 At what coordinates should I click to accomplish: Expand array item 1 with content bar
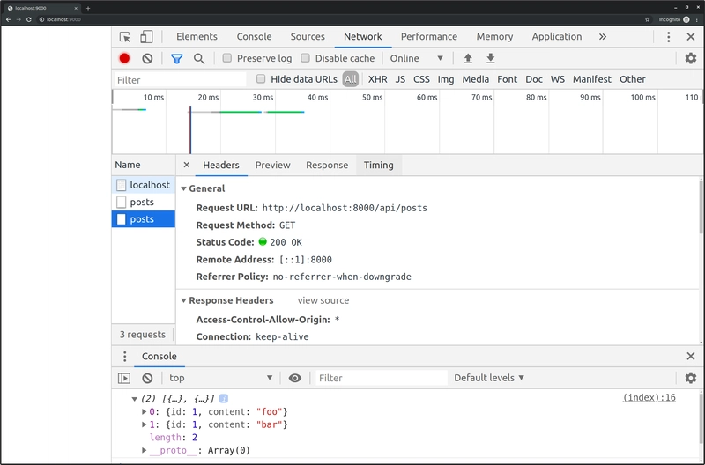point(144,424)
